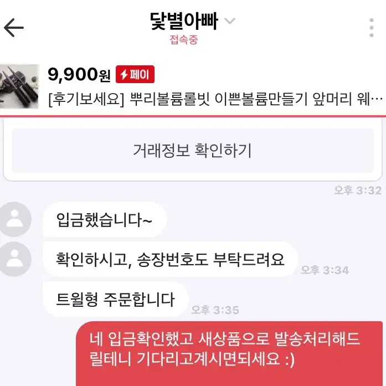This screenshot has width=386, height=386.
Task: Open the product thumbnail image
Action: point(19,86)
